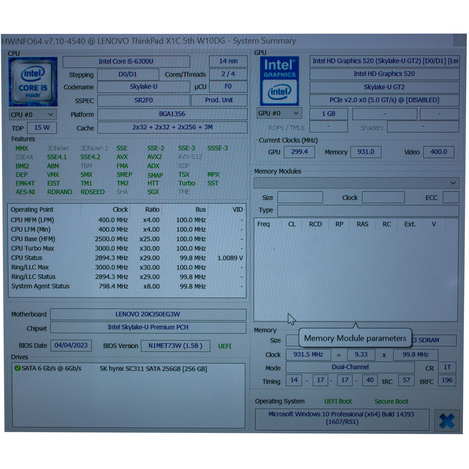Screen dimensions: 469x469
Task: Select the 14 nm process field
Action: (x=228, y=61)
